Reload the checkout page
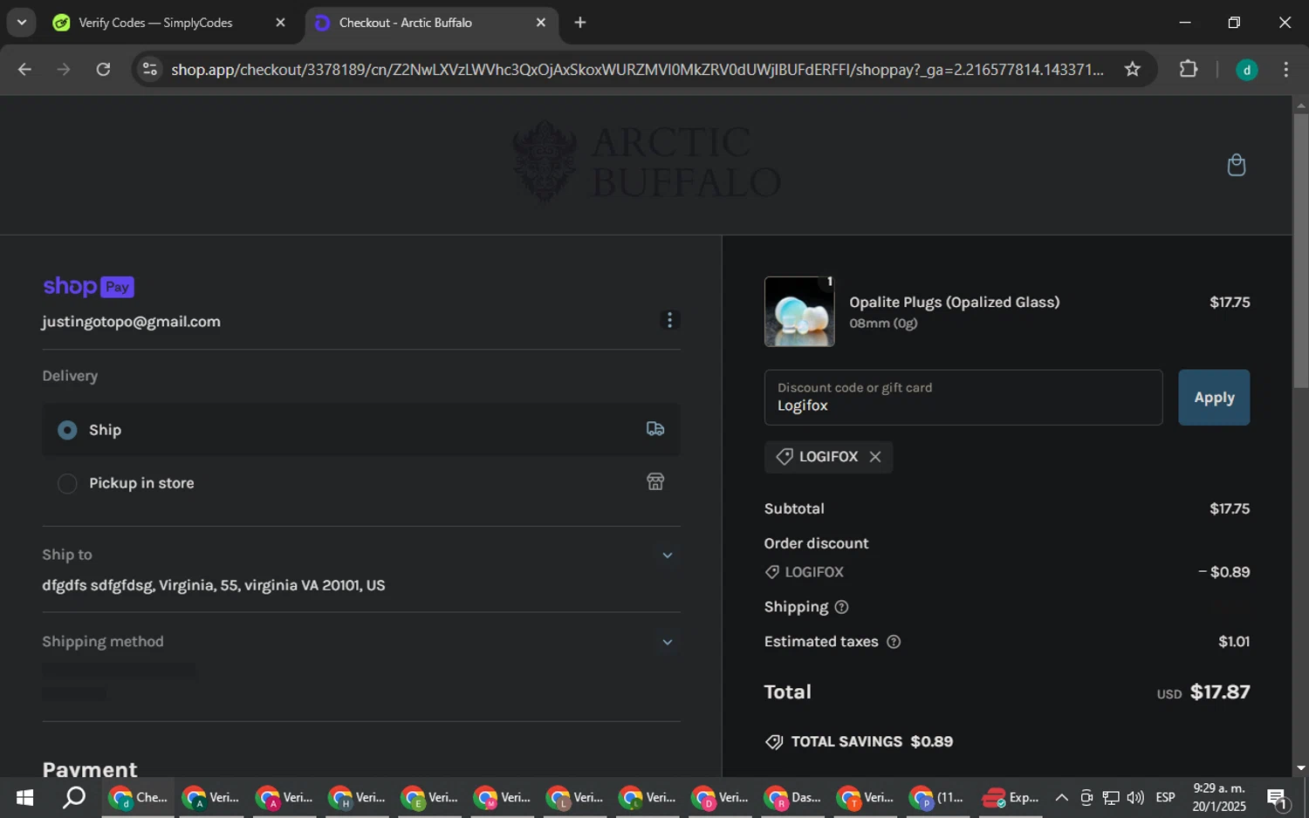The width and height of the screenshot is (1309, 818). [x=103, y=69]
